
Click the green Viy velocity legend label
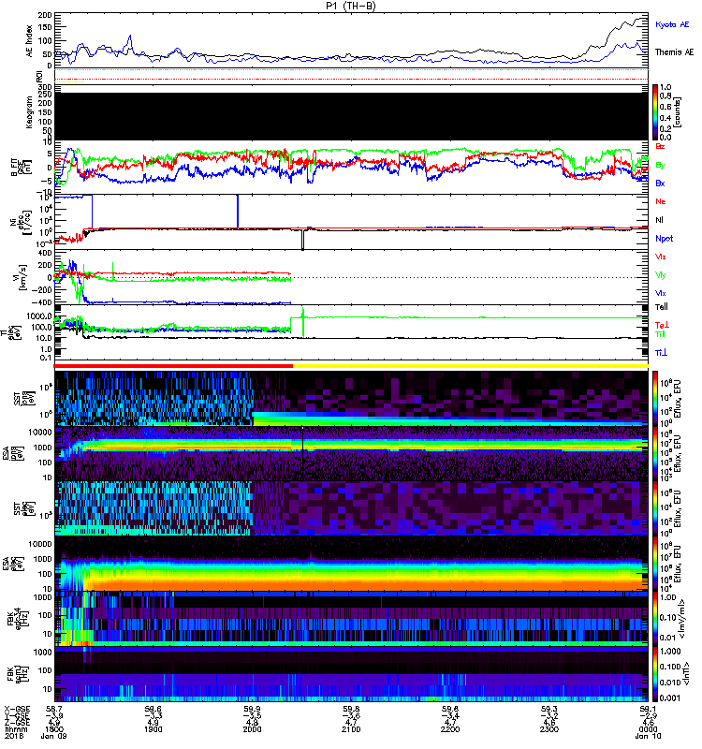coord(661,275)
